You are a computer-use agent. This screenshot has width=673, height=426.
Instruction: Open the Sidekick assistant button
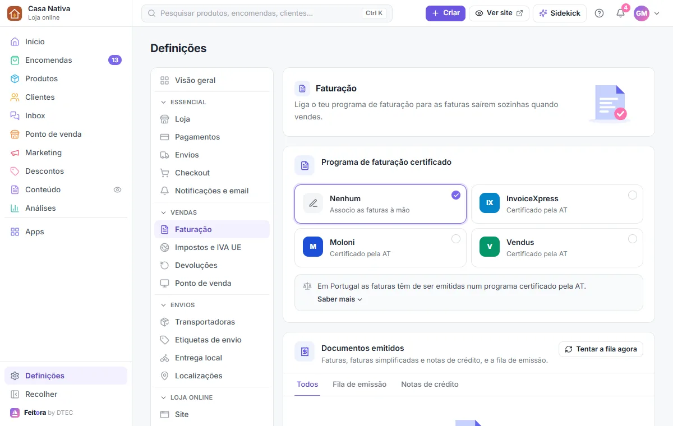[x=560, y=13]
